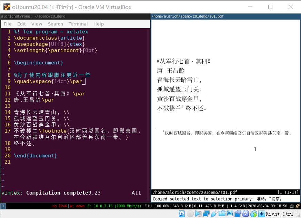Open the terminal File menu
The height and width of the screenshot is (218, 301).
[x=8, y=24]
